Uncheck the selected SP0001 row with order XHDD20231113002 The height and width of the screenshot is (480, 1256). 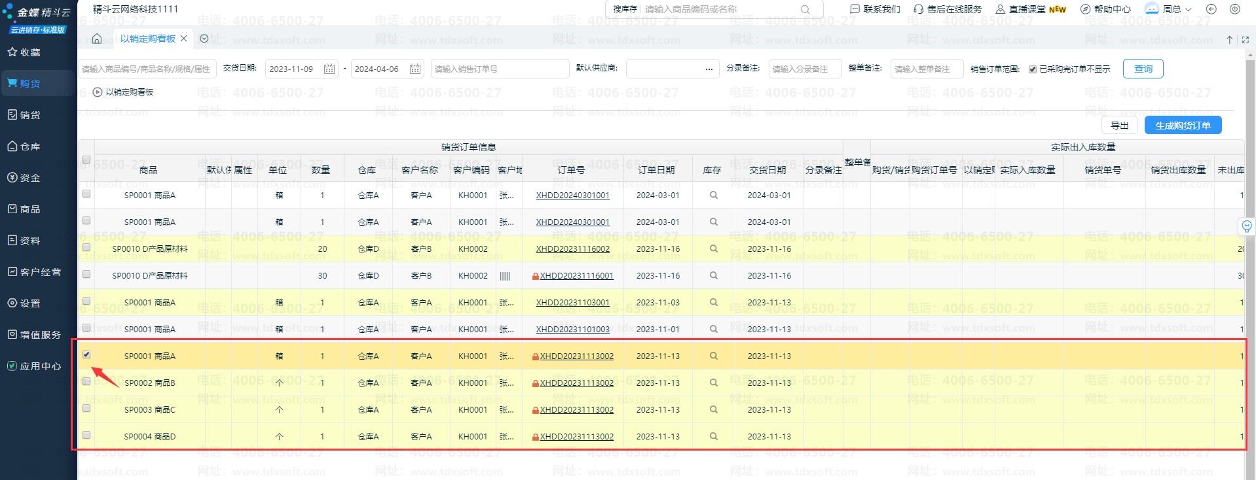[86, 354]
